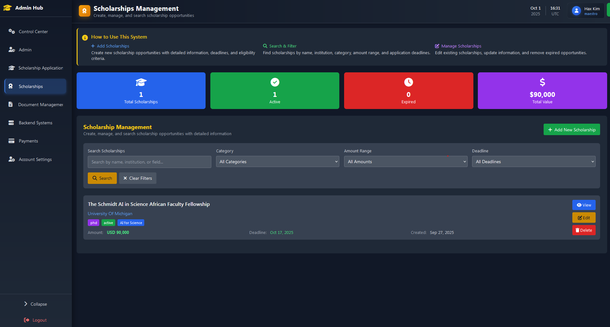Click the graduation cap Admin Hub logo

7,8
